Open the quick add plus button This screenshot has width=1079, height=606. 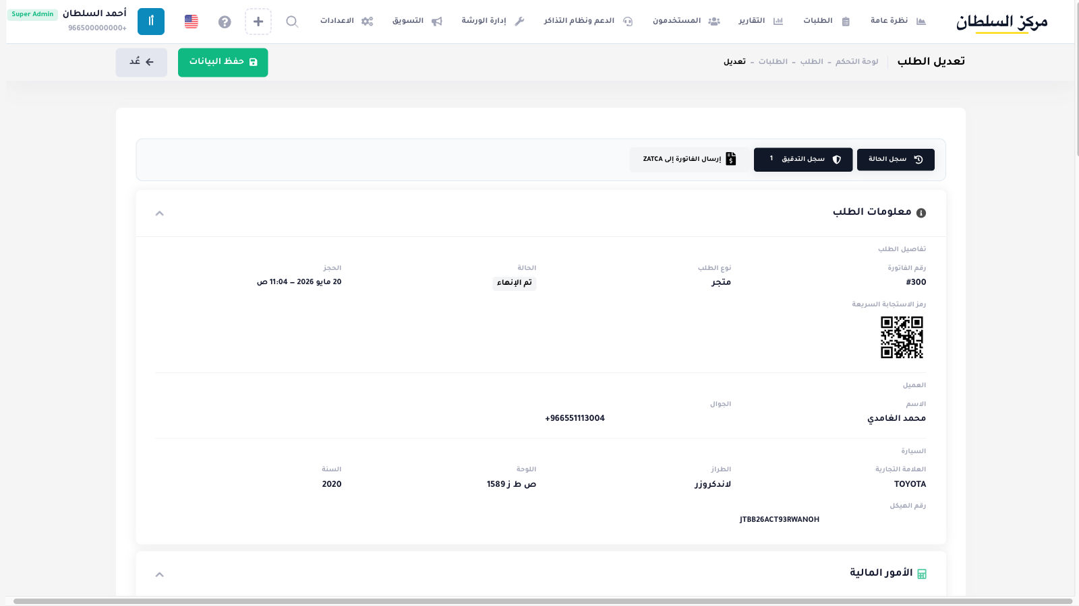point(258,22)
